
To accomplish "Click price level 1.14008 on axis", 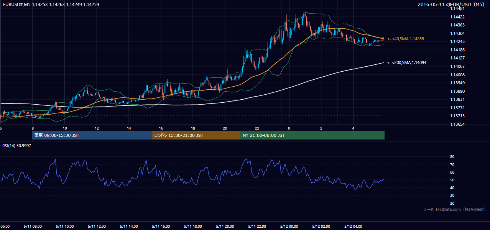I will pyautogui.click(x=457, y=75).
